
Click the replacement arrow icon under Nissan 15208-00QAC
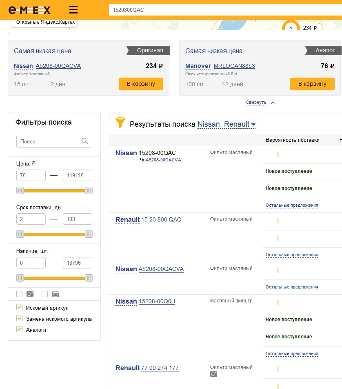[142, 160]
